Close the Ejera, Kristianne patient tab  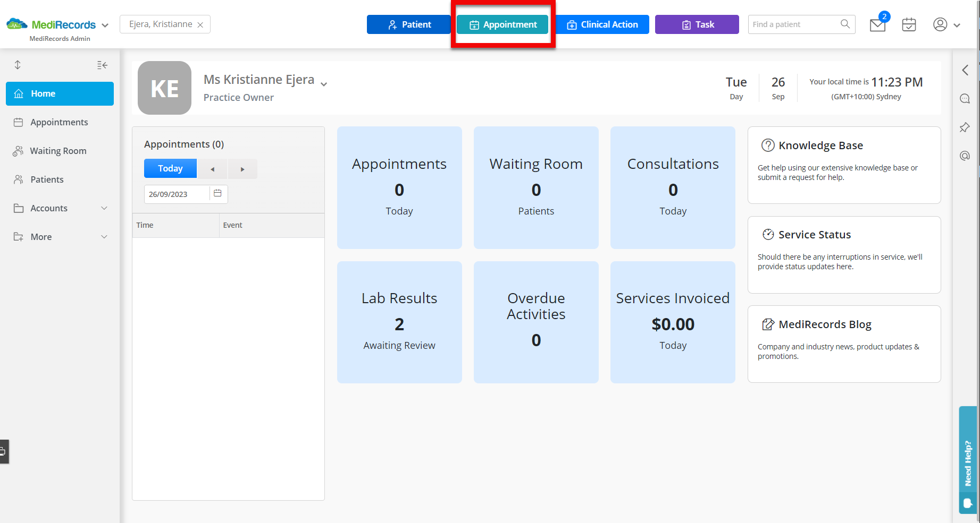200,25
